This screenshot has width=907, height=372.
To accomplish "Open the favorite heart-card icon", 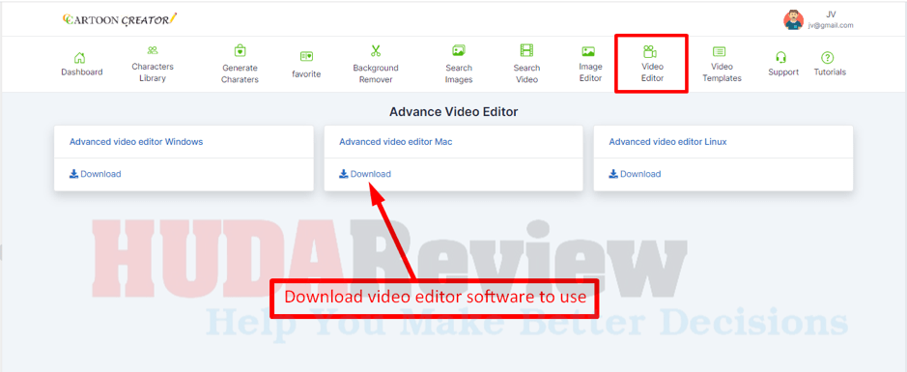I will click(306, 57).
